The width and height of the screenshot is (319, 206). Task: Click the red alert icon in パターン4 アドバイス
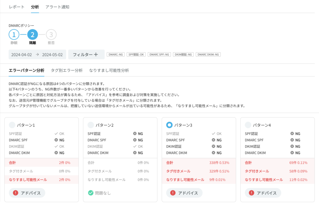click(x=251, y=193)
